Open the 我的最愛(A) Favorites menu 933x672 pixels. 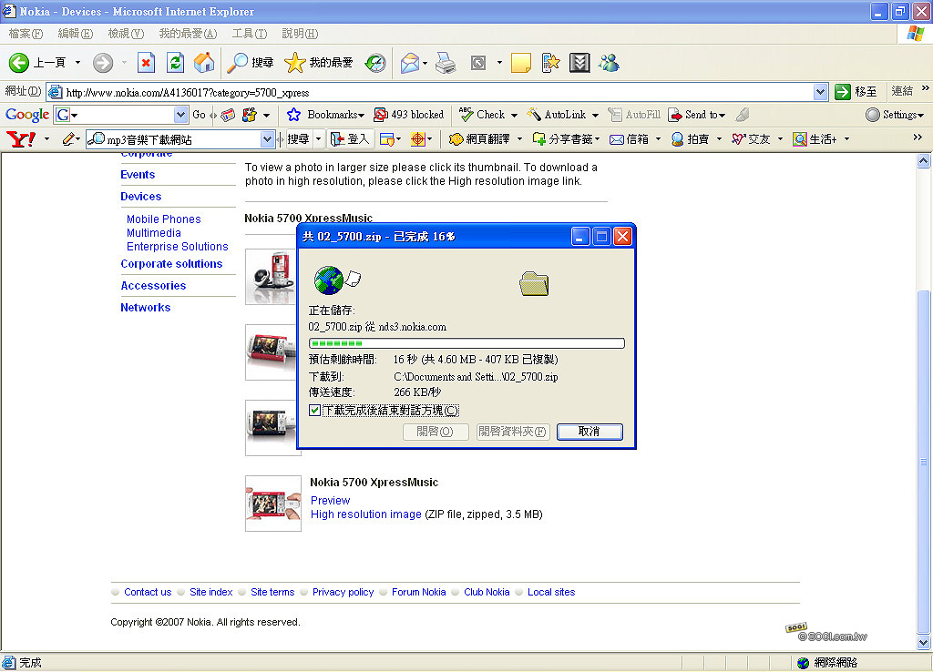point(188,34)
